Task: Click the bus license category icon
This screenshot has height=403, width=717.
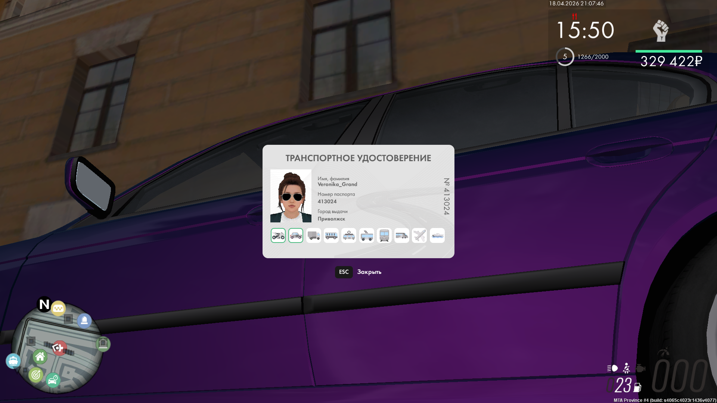Action: coord(331,235)
